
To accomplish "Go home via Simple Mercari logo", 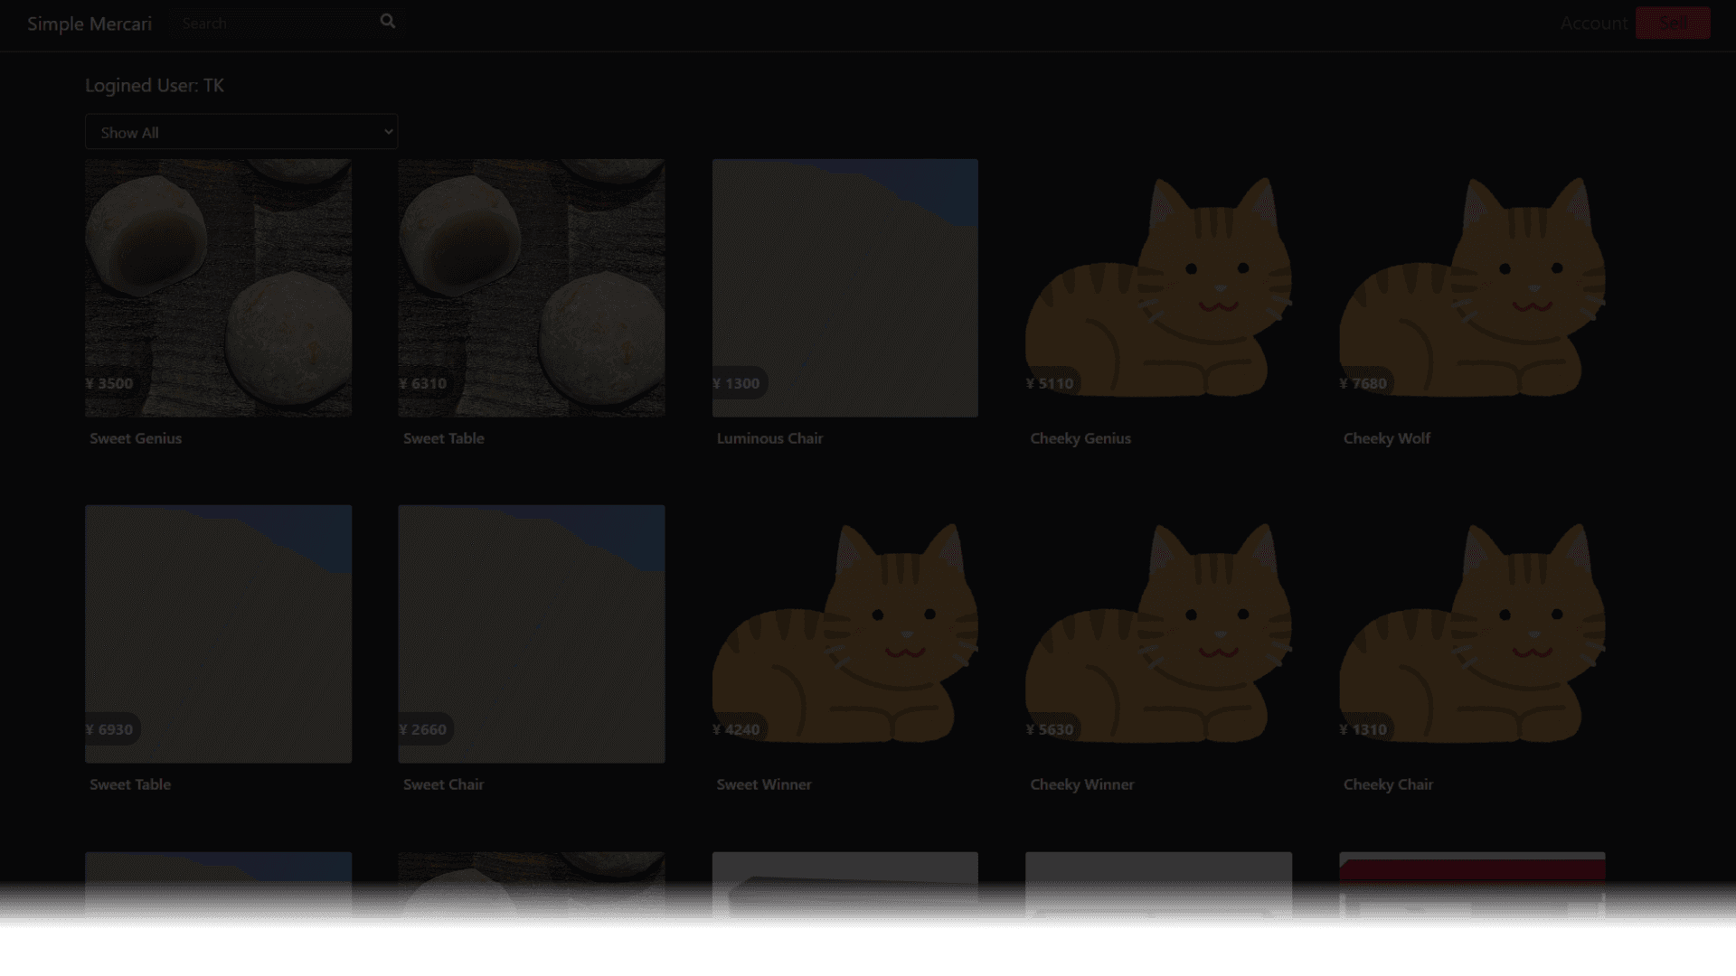I will [90, 23].
